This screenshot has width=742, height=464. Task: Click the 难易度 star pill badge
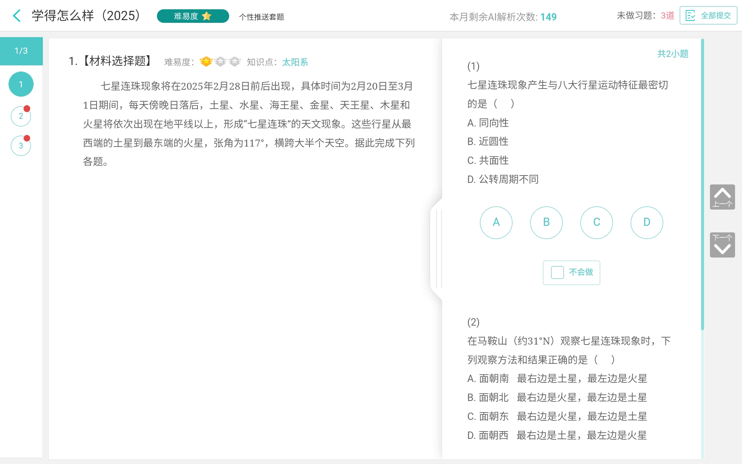(x=192, y=16)
